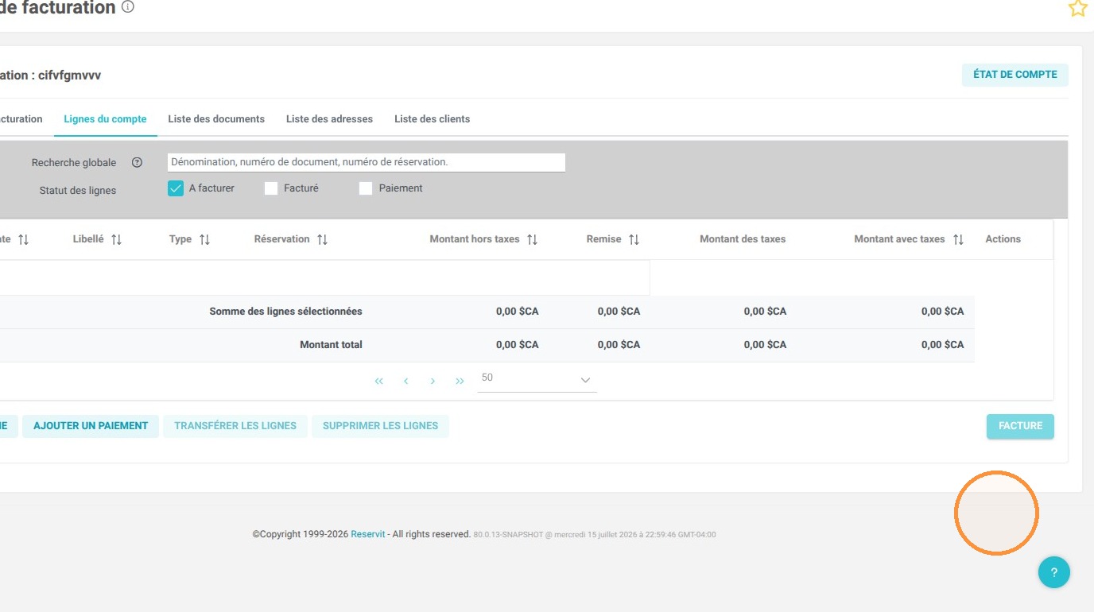Click Ajouter un paiement button
Viewport: 1094px width, 612px height.
[91, 426]
